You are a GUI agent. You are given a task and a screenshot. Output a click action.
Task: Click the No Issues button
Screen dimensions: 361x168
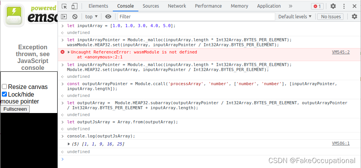(331, 16)
